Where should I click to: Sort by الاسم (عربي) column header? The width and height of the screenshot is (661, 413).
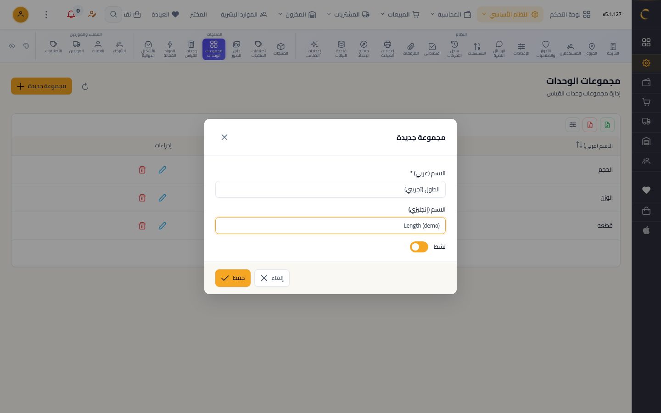[594, 145]
